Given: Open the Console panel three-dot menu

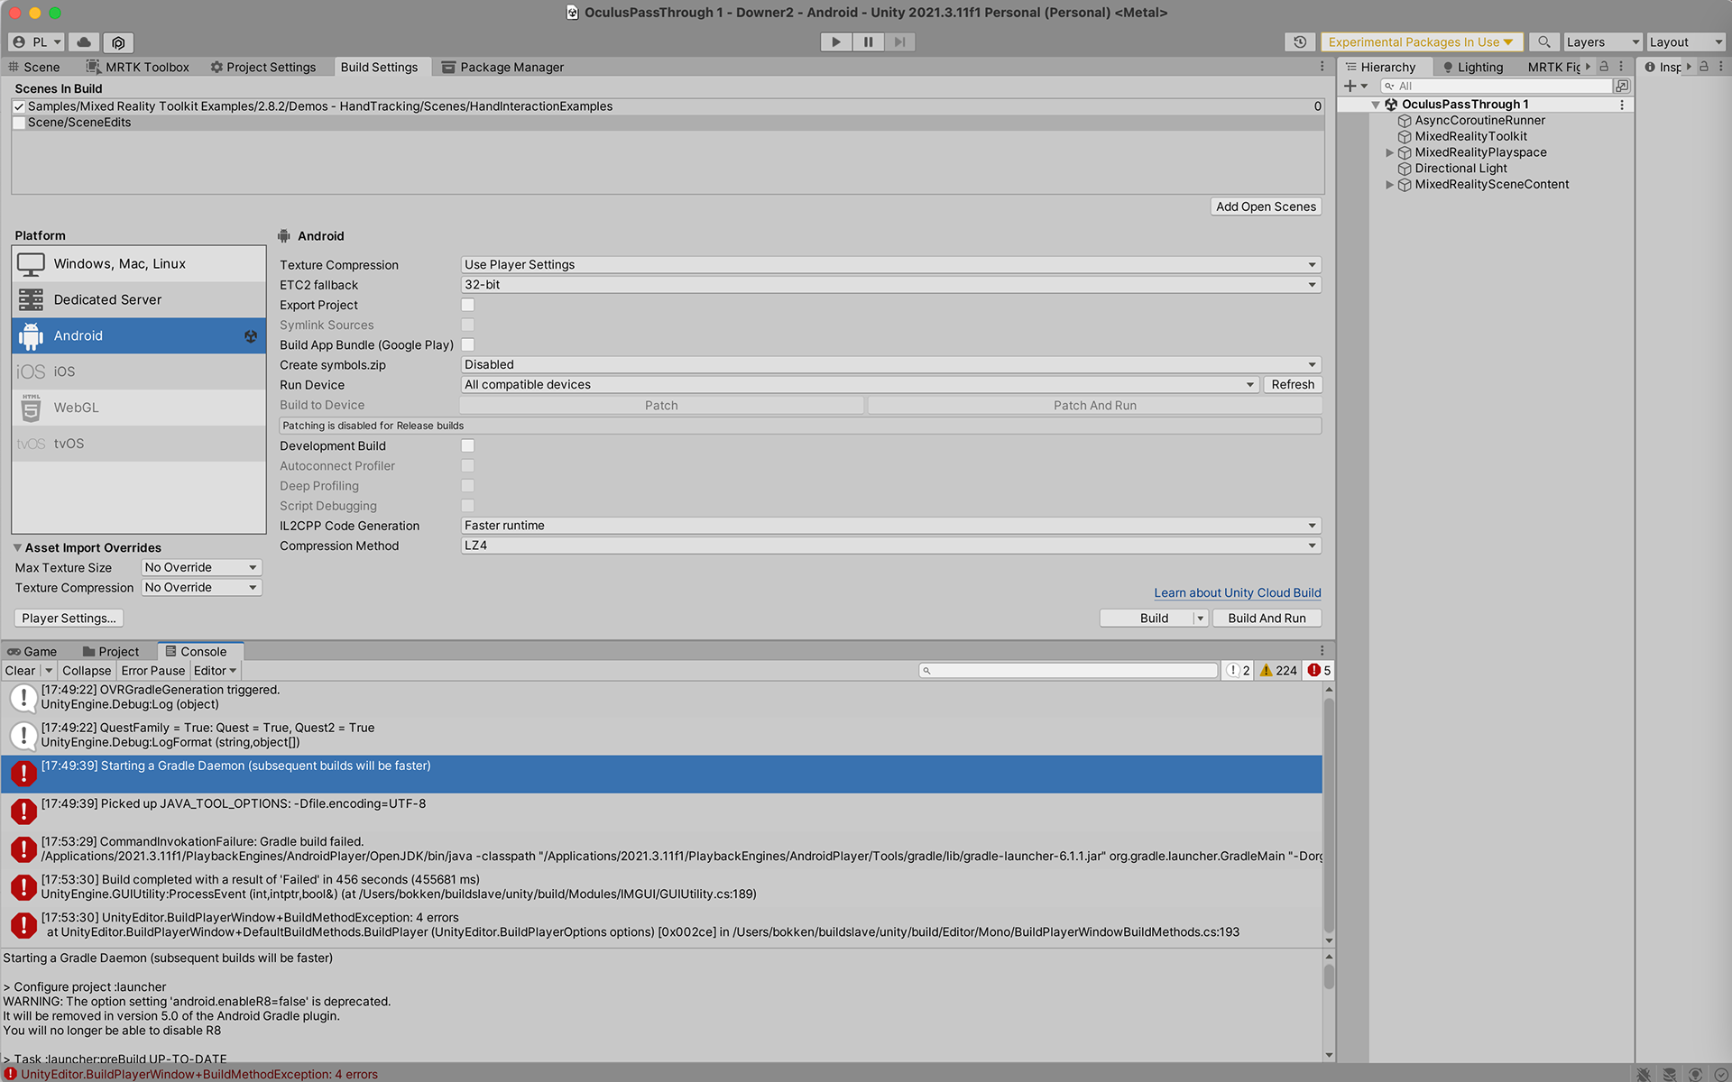Looking at the screenshot, I should click(1322, 651).
